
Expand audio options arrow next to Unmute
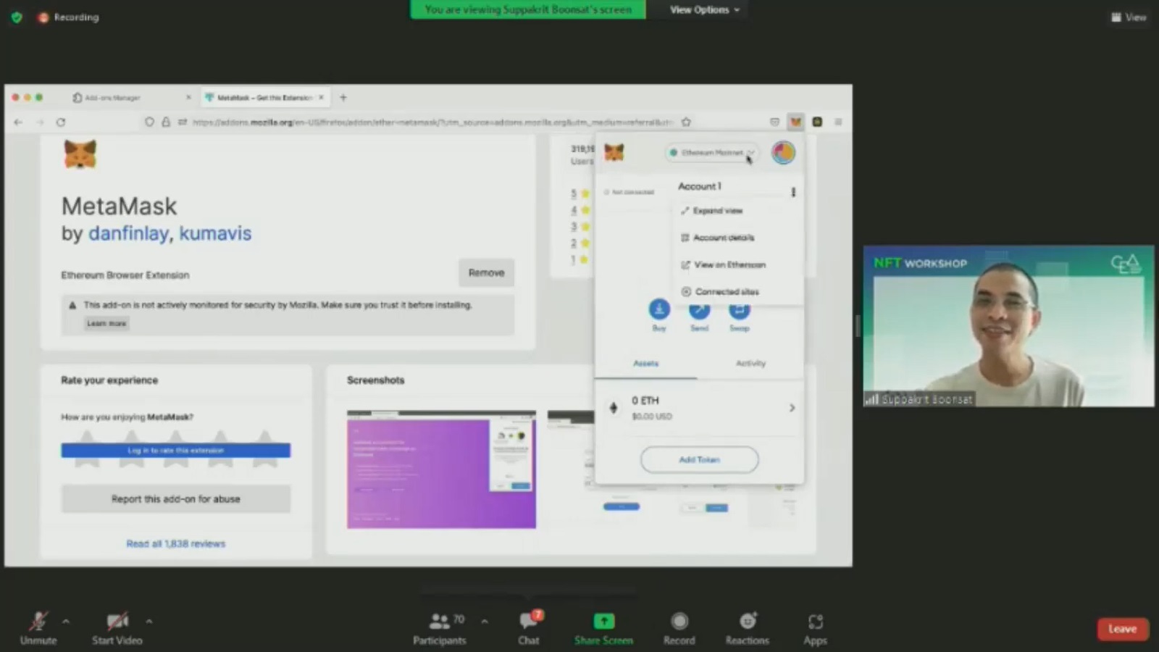point(66,622)
